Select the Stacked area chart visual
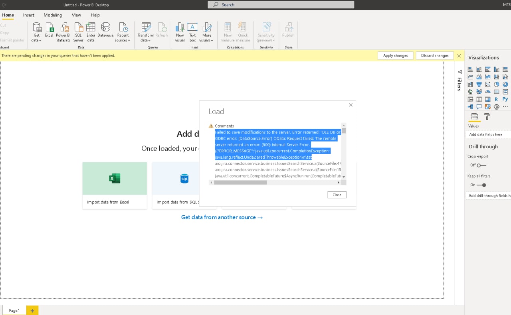The height and width of the screenshot is (315, 511). pos(488,77)
